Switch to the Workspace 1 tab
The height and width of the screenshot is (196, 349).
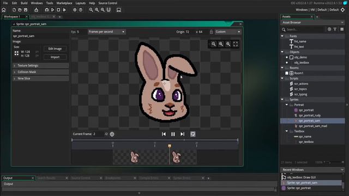(x=12, y=17)
